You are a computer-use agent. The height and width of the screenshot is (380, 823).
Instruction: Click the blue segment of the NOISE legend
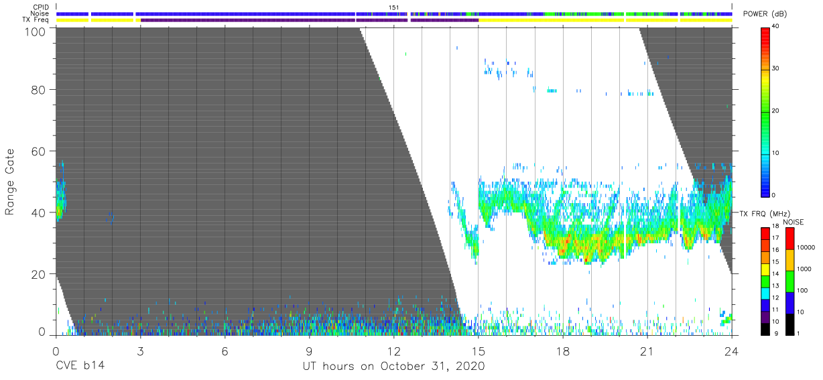pyautogui.click(x=790, y=303)
